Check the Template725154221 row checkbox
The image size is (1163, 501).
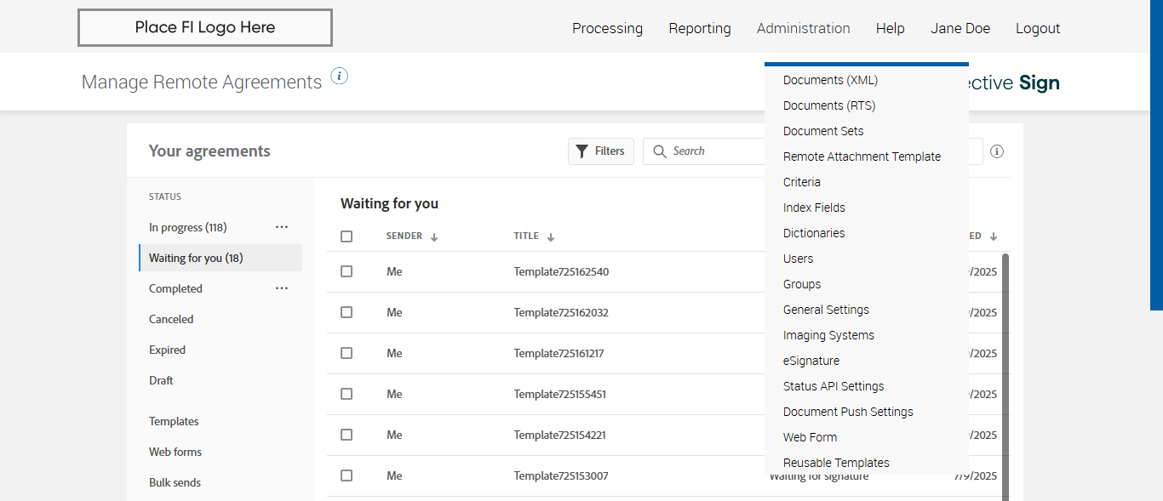pyautogui.click(x=347, y=435)
